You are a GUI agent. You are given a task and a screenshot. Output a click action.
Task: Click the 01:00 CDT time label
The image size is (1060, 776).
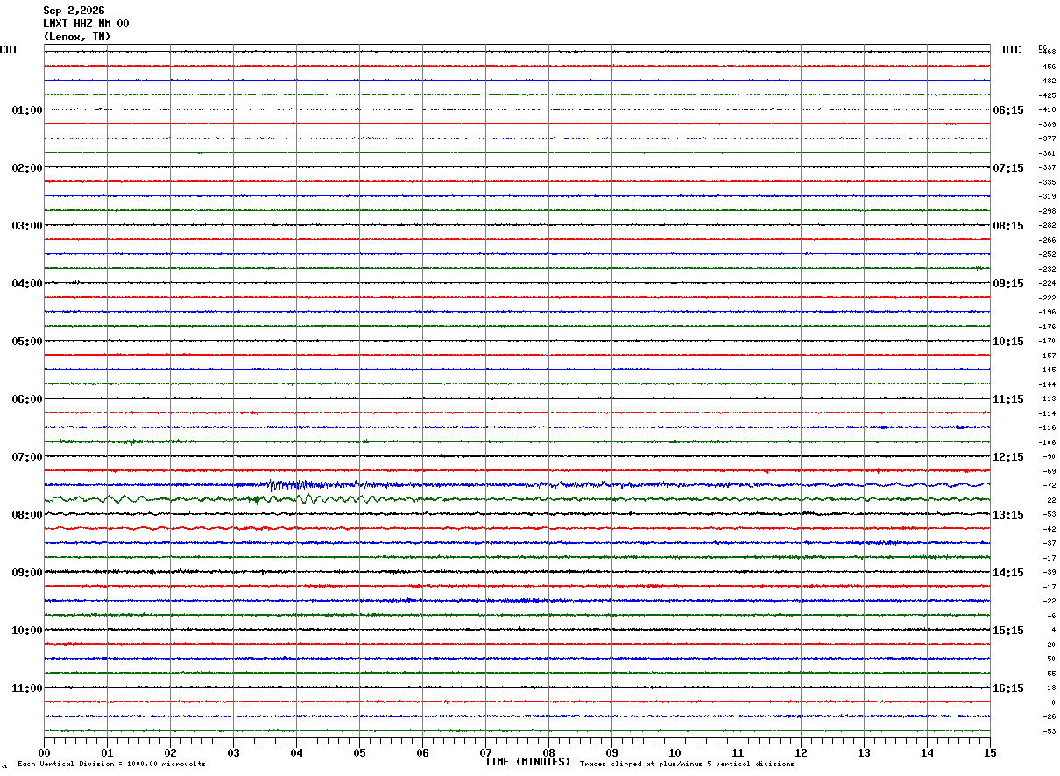click(x=26, y=110)
